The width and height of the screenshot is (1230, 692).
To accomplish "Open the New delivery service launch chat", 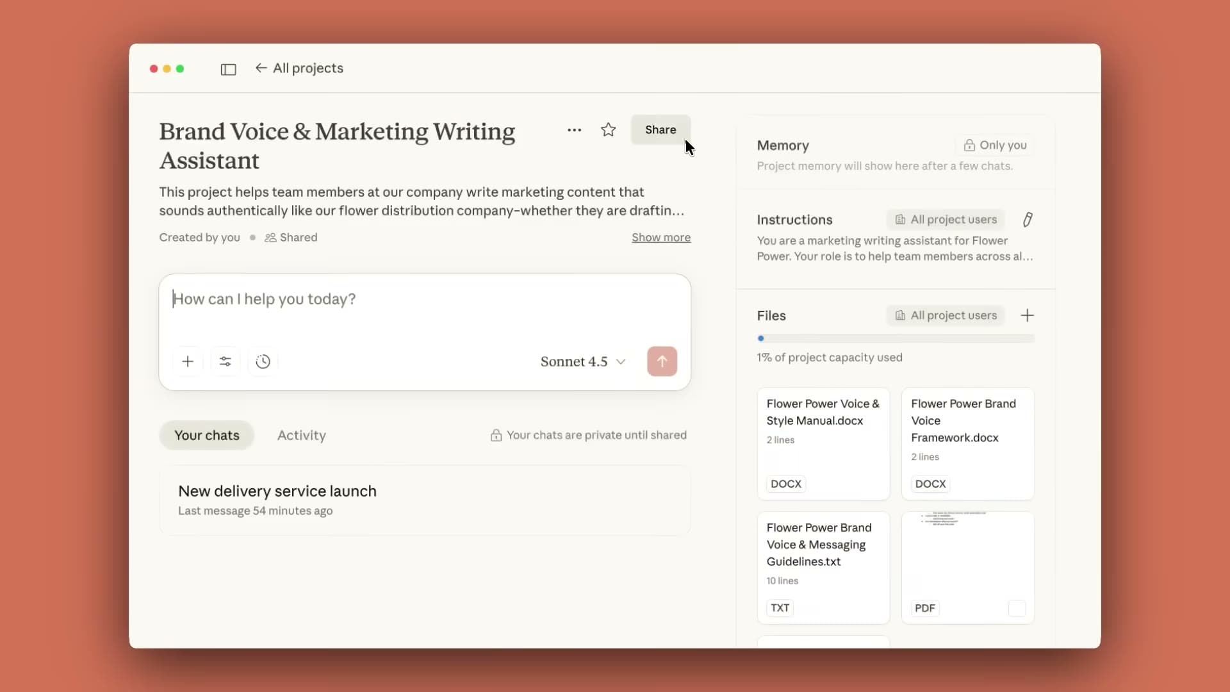I will click(425, 500).
